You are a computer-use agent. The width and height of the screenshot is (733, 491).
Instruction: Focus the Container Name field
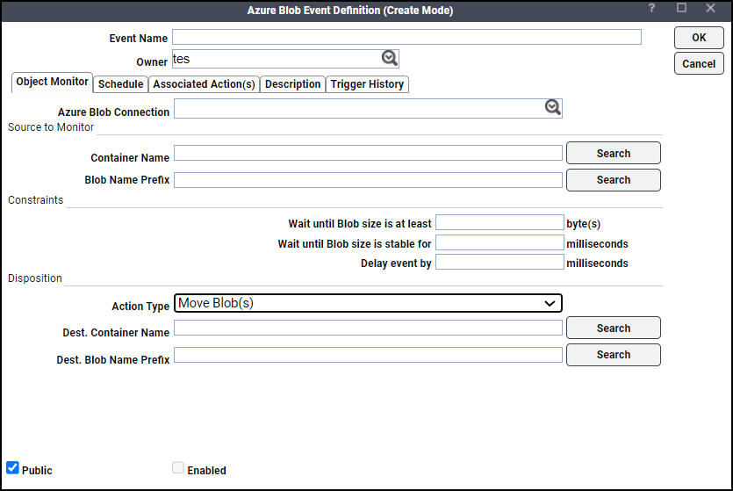tap(368, 153)
